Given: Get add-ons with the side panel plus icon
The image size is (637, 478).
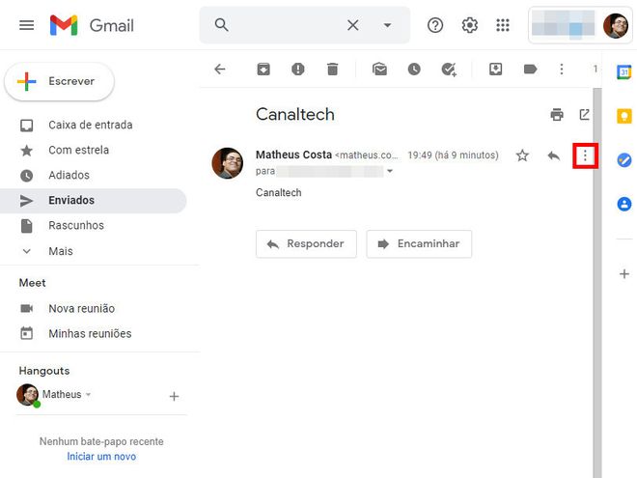Looking at the screenshot, I should pyautogui.click(x=624, y=274).
